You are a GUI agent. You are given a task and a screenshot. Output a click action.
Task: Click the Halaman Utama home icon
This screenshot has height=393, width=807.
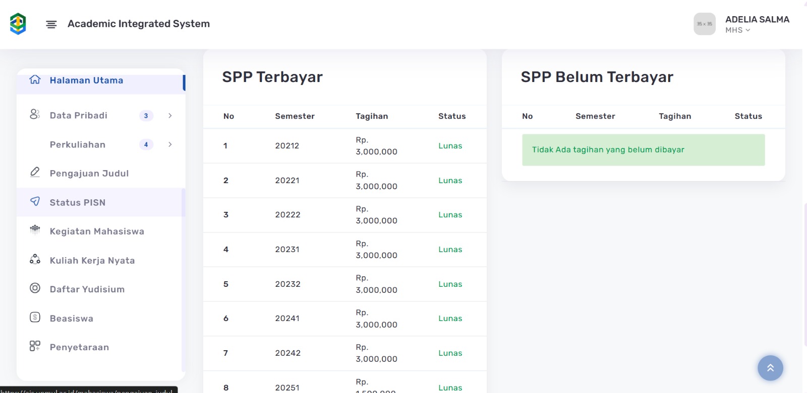[x=35, y=80]
